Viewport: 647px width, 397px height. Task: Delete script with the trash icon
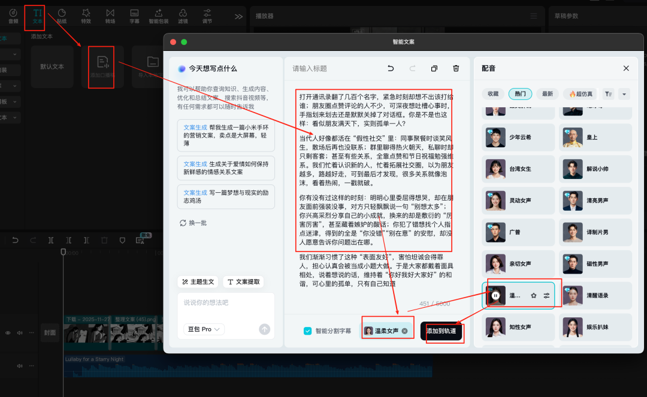[x=456, y=68]
